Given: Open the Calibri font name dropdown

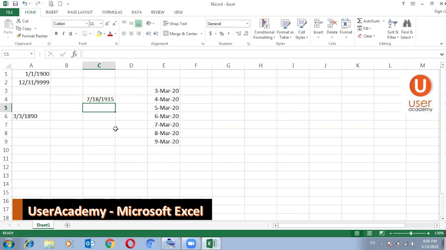Looking at the screenshot, I should [x=87, y=24].
